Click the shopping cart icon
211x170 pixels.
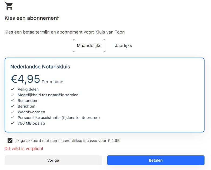coord(9,6)
